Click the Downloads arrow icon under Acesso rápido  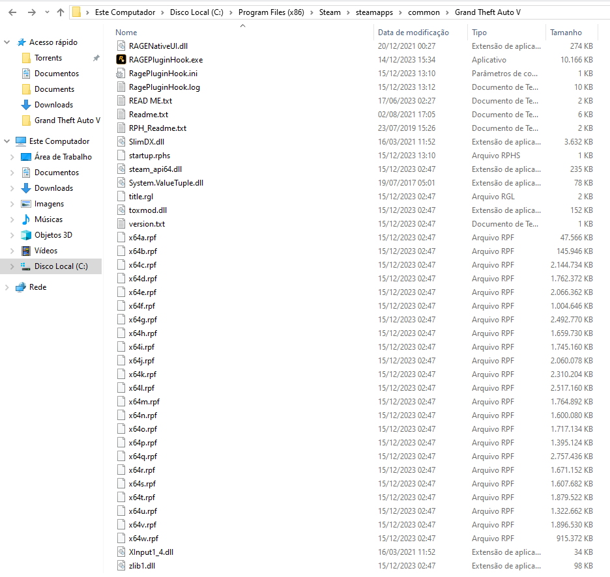26,105
